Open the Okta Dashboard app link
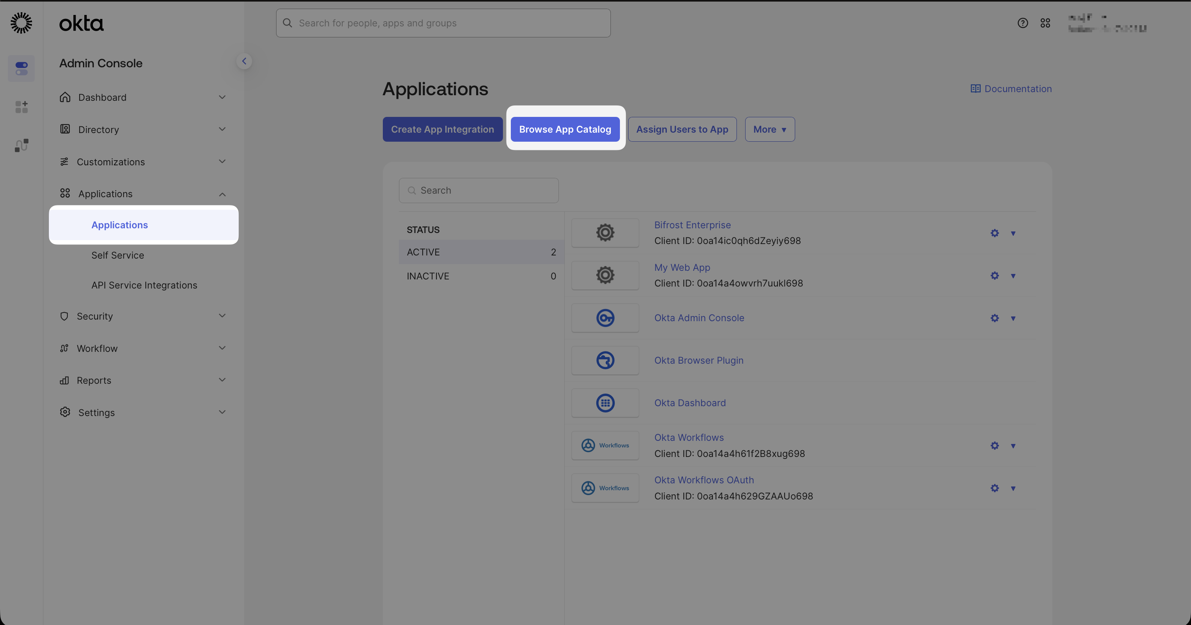Viewport: 1191px width, 625px height. point(690,403)
